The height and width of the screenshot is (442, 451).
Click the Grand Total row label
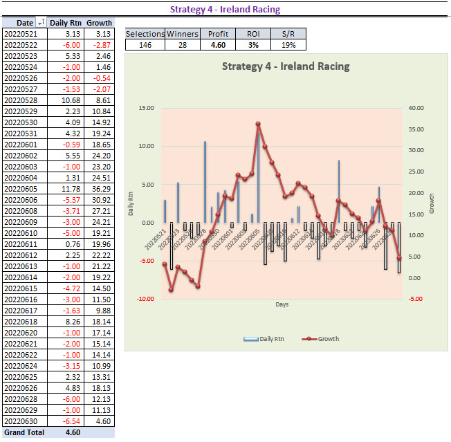tap(24, 433)
